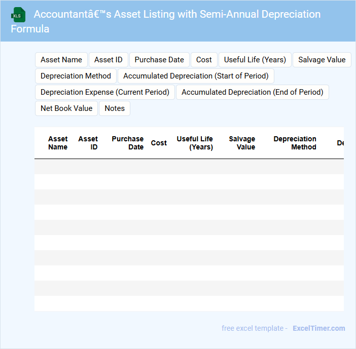Select the Asset ID tag
This screenshot has height=349, width=356.
109,60
